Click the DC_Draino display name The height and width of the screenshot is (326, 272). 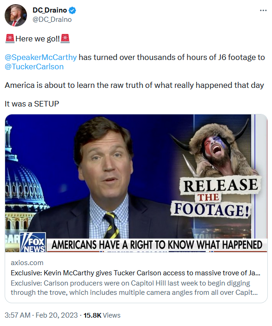click(x=50, y=10)
